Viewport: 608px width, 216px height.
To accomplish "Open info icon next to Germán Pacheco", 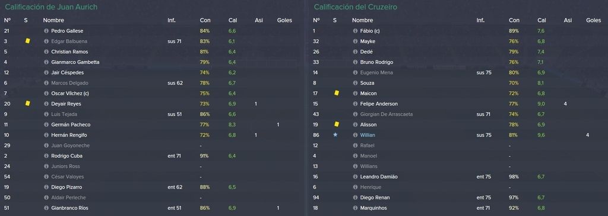I will [x=46, y=125].
